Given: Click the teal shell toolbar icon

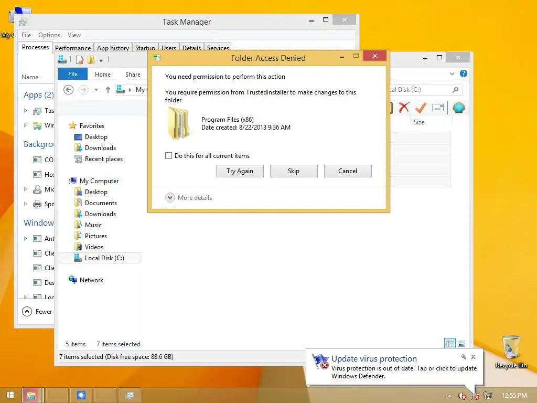Looking at the screenshot, I should (458, 108).
